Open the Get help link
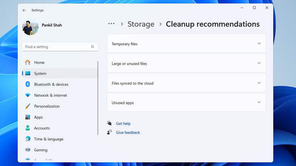This screenshot has height=166, width=296. [123, 124]
